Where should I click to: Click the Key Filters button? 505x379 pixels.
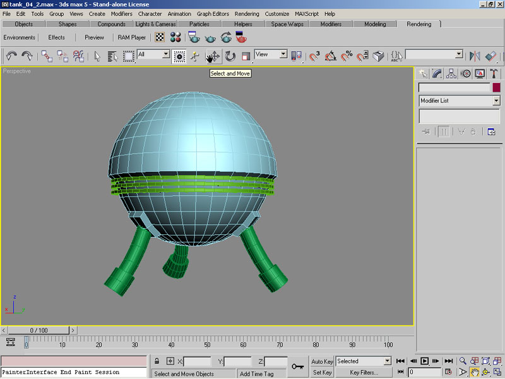[x=364, y=373]
